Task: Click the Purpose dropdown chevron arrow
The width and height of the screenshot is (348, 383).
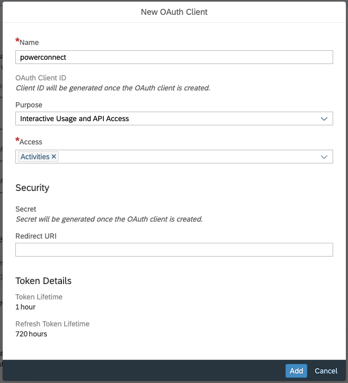Action: (x=324, y=119)
